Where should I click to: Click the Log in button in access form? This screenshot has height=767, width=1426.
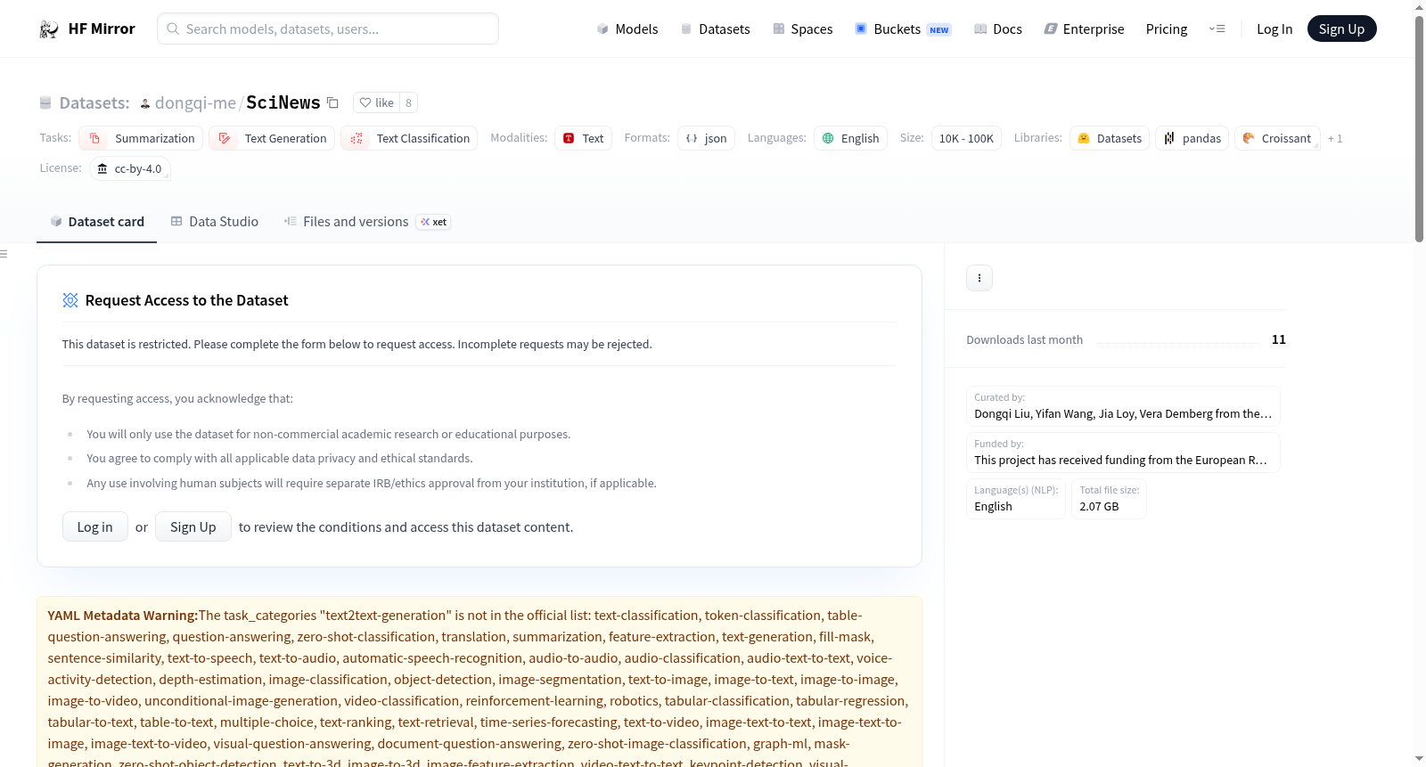95,526
